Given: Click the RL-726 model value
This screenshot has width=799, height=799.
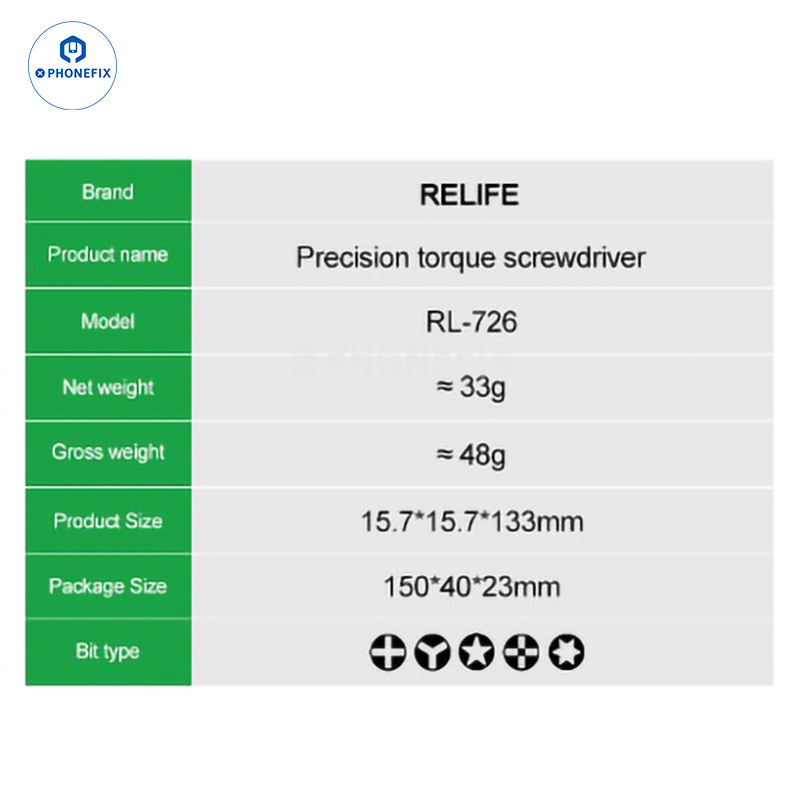Looking at the screenshot, I should click(x=469, y=323).
